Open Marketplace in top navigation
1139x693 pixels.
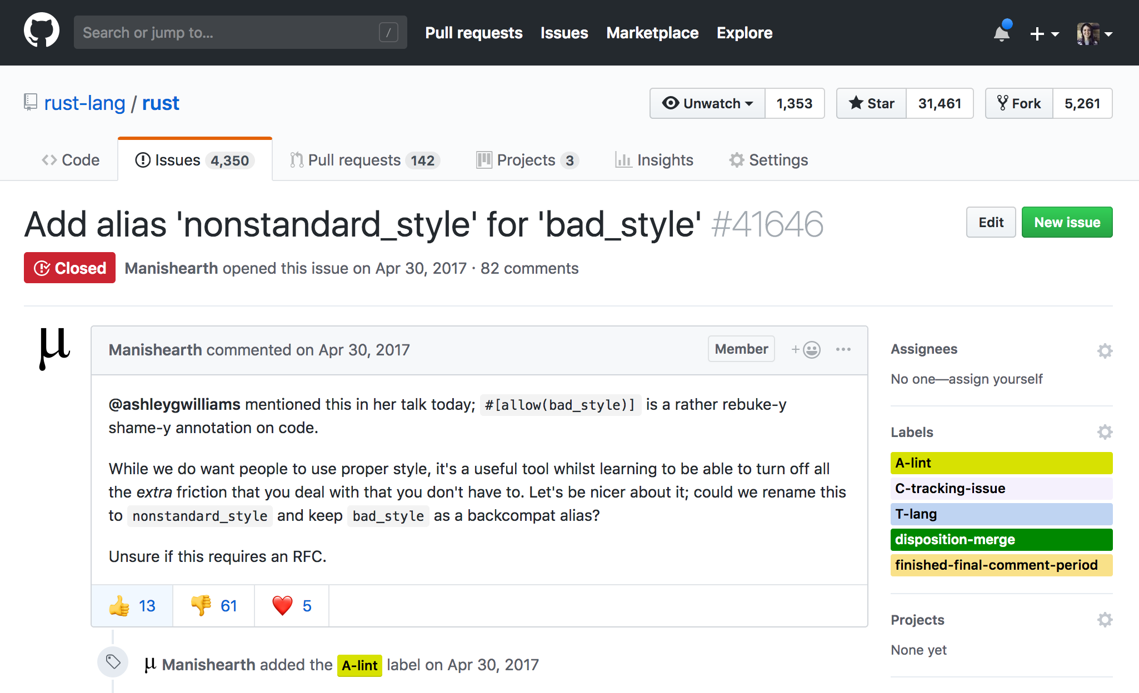click(652, 33)
